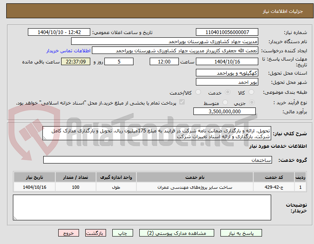The image size is (314, 244).
Task: Select the کالا/خدمت radio button
Action: coord(198,92)
